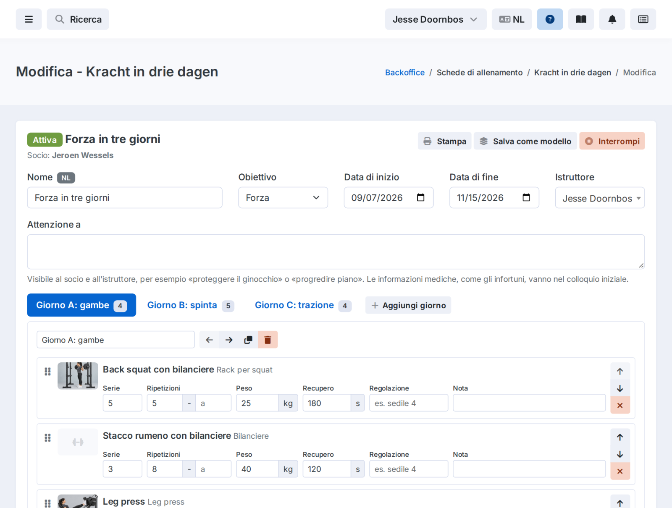Open the hamburger navigation menu
This screenshot has height=508, width=672.
pos(29,19)
